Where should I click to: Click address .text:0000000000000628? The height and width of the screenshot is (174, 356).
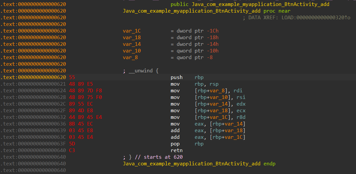[33, 97]
